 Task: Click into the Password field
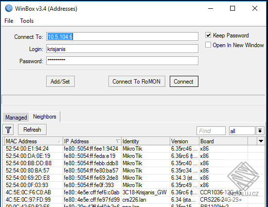point(122,61)
